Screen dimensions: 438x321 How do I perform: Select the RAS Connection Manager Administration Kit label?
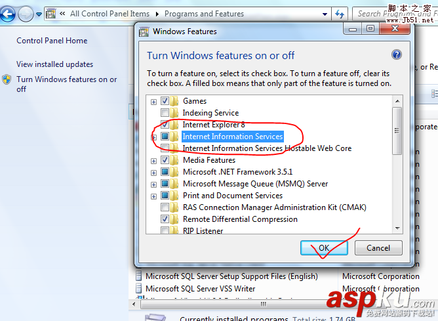[274, 207]
